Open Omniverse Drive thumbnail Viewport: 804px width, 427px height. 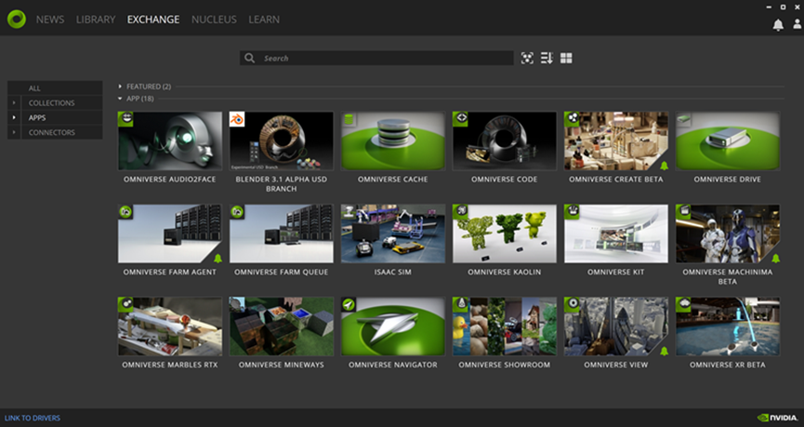728,141
